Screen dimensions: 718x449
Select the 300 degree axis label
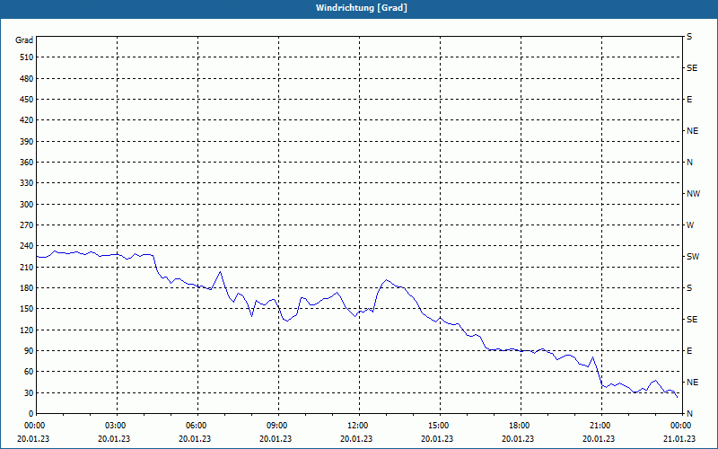[27, 205]
